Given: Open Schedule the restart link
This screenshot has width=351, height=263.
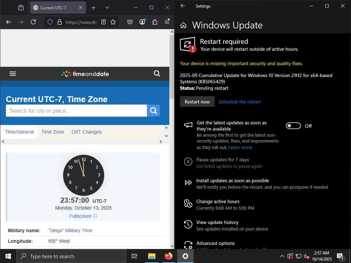Looking at the screenshot, I should [x=240, y=102].
